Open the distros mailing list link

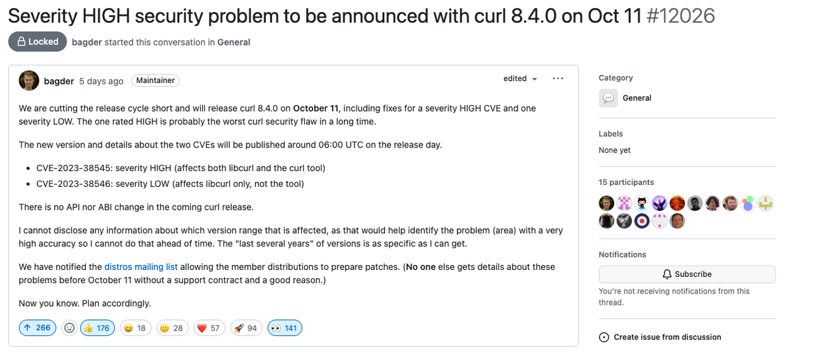click(x=141, y=267)
